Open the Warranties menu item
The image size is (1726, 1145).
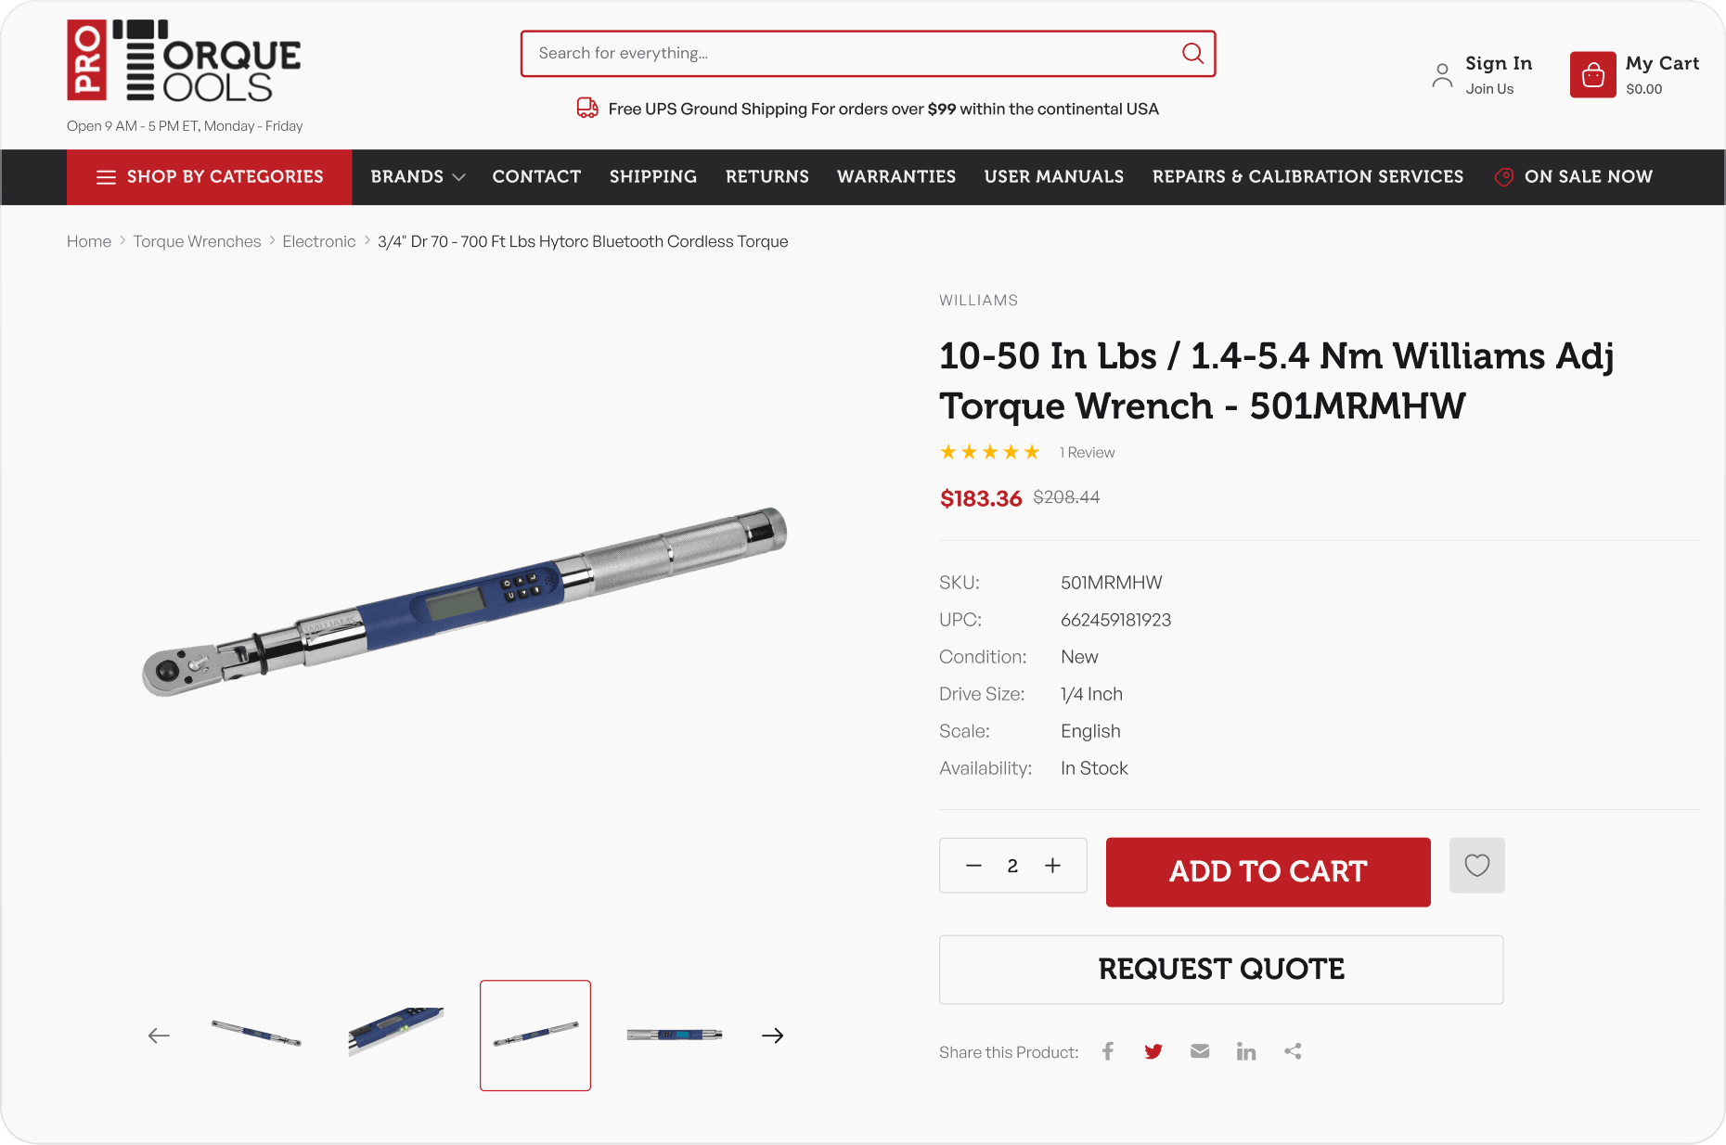tap(896, 176)
